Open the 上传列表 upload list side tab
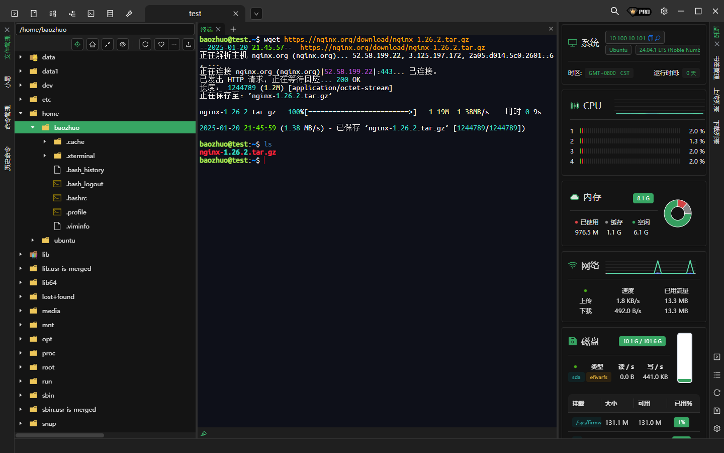The width and height of the screenshot is (724, 453). tap(717, 100)
